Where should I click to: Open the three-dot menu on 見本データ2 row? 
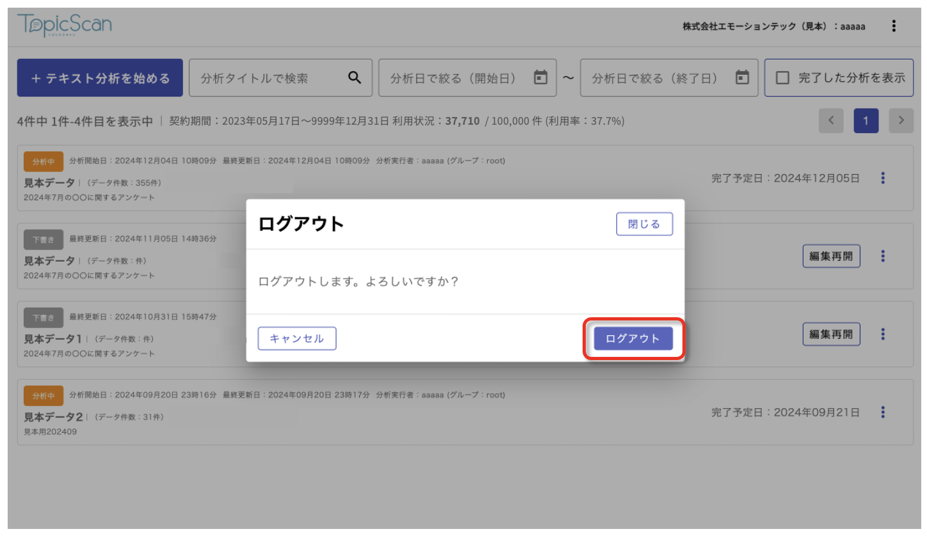[883, 412]
